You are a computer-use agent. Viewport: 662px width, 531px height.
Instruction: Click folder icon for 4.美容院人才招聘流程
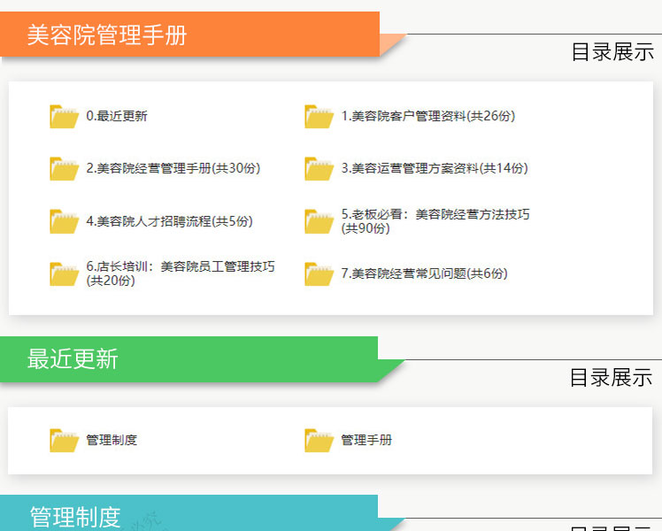click(x=64, y=221)
